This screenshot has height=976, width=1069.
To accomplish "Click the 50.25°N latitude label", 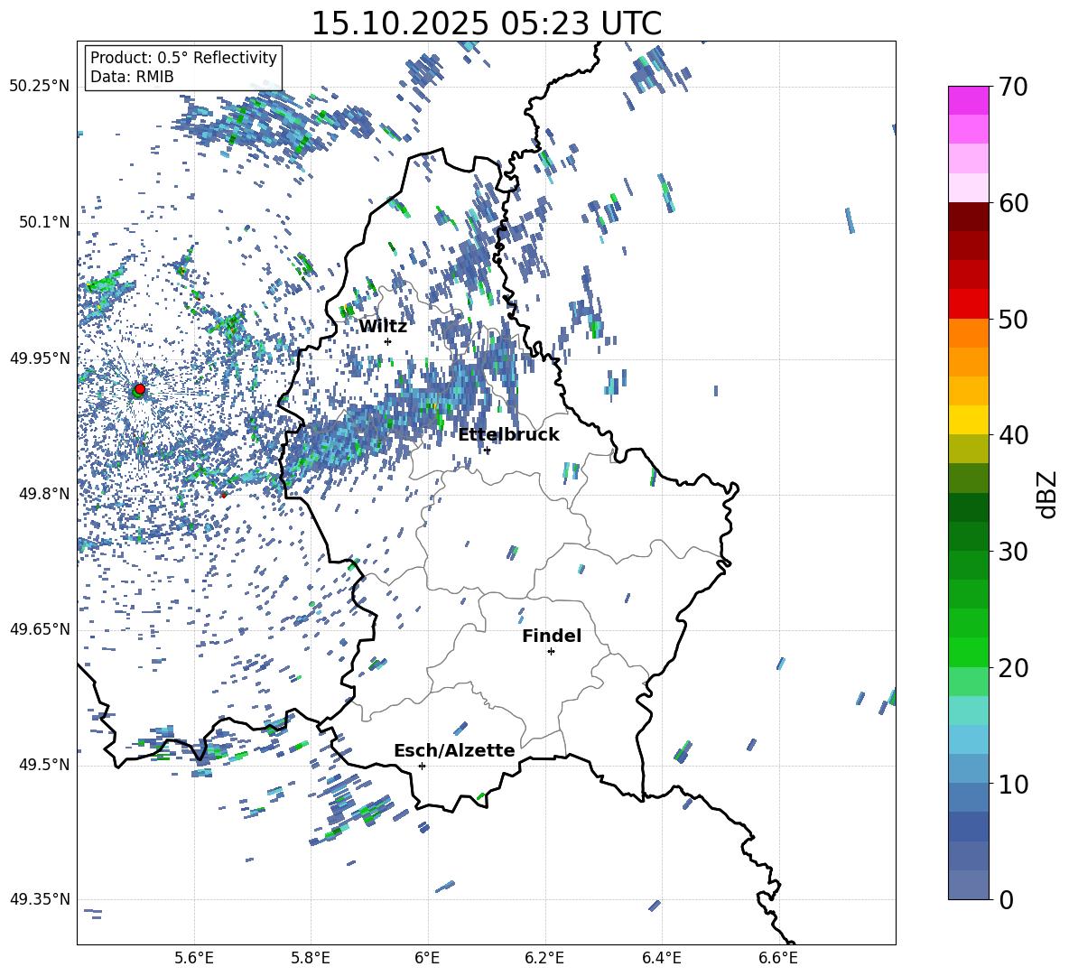I will pos(40,87).
